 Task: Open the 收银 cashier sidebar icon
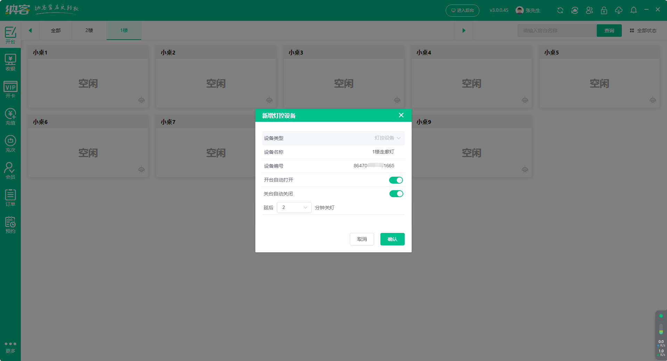[10, 62]
